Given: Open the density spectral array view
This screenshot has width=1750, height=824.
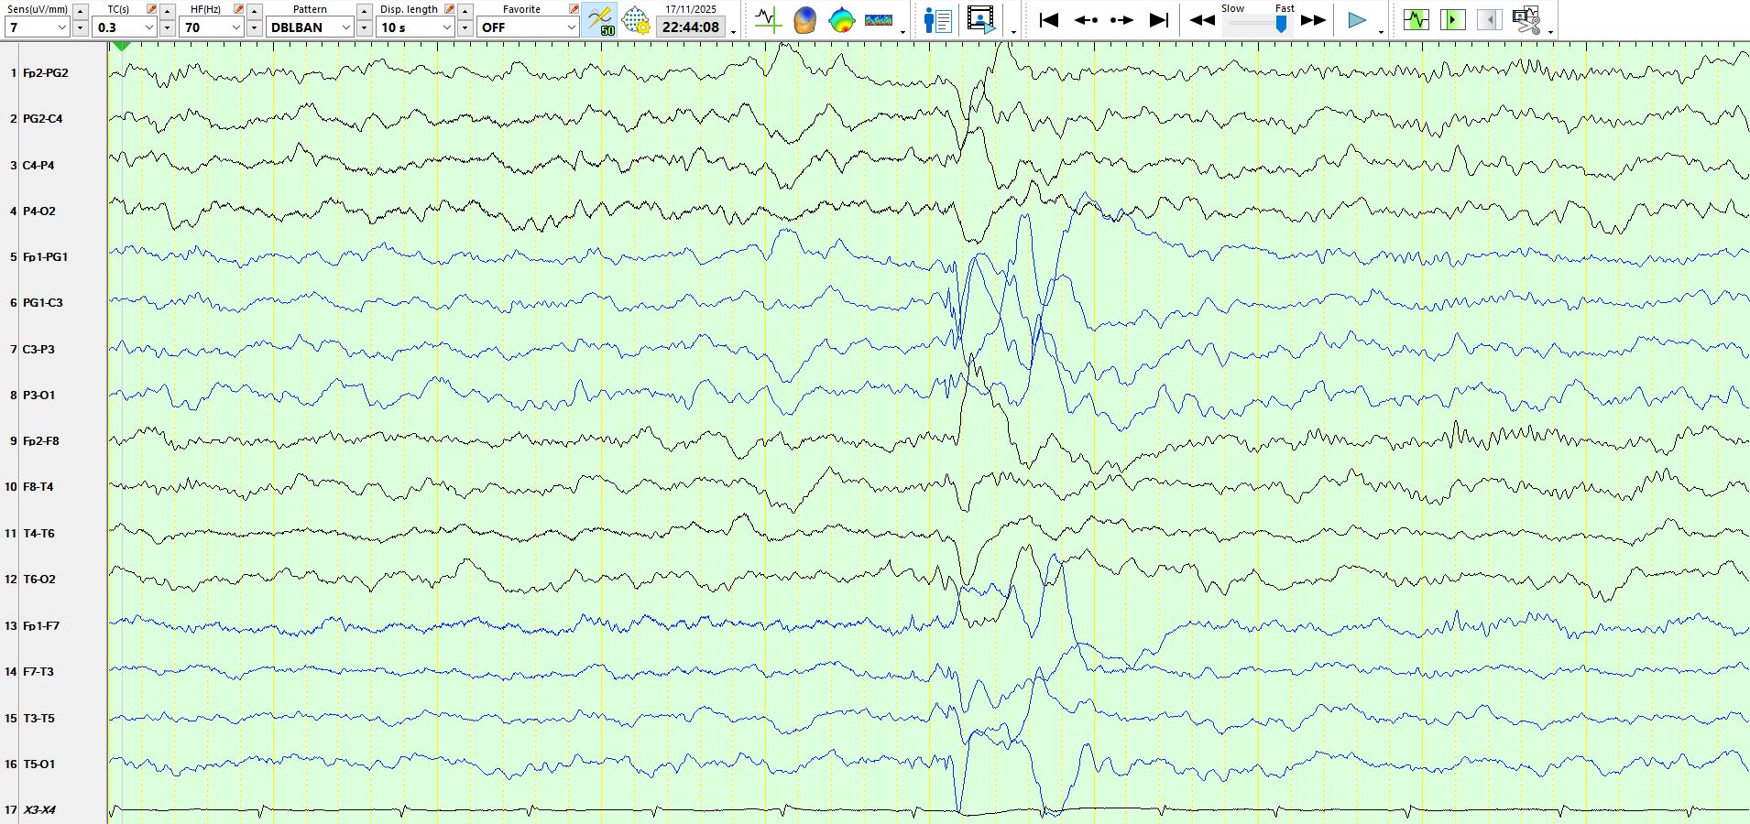Looking at the screenshot, I should click(879, 20).
